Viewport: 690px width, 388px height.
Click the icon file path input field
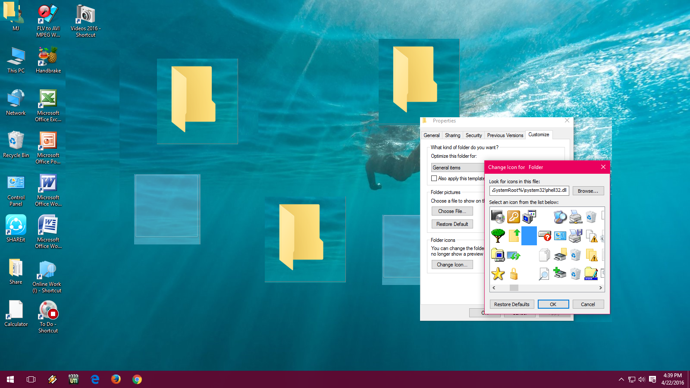tap(529, 191)
